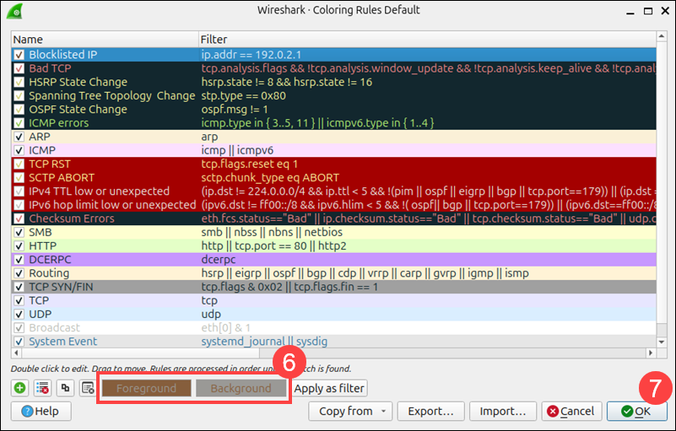Toggle the Bad TCP rule checkbox
676x431 pixels.
(x=19, y=68)
